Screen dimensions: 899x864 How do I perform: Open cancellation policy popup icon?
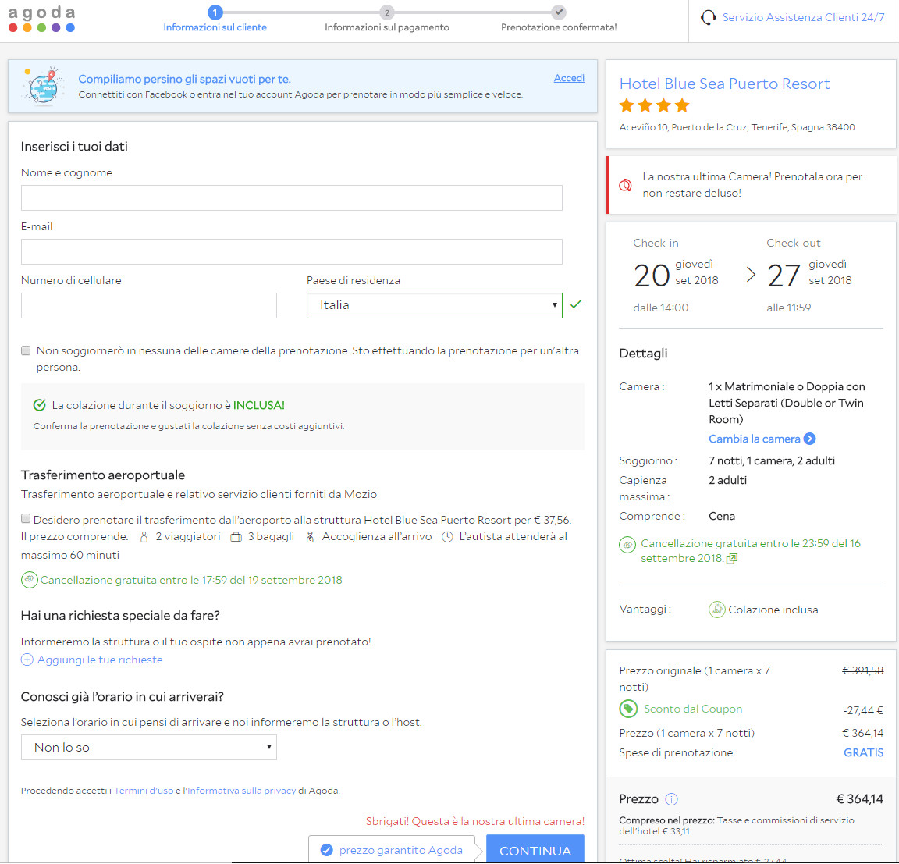[731, 559]
